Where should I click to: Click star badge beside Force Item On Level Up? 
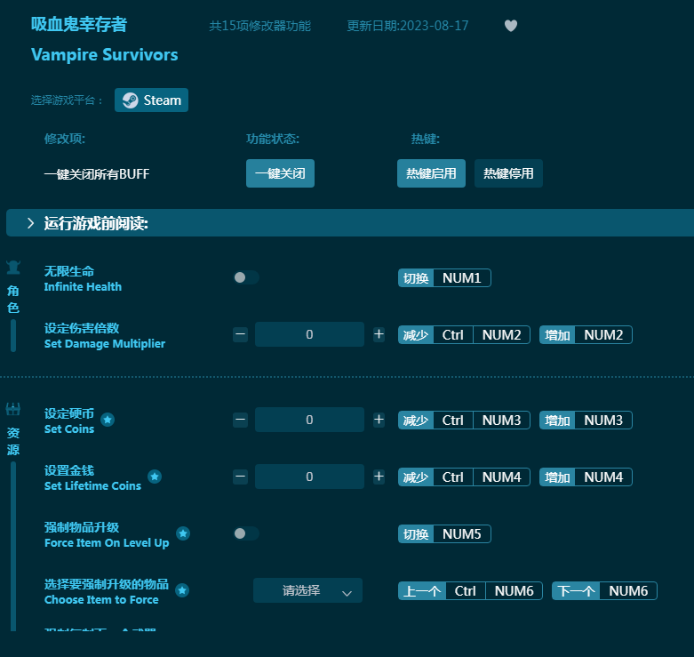tap(183, 533)
